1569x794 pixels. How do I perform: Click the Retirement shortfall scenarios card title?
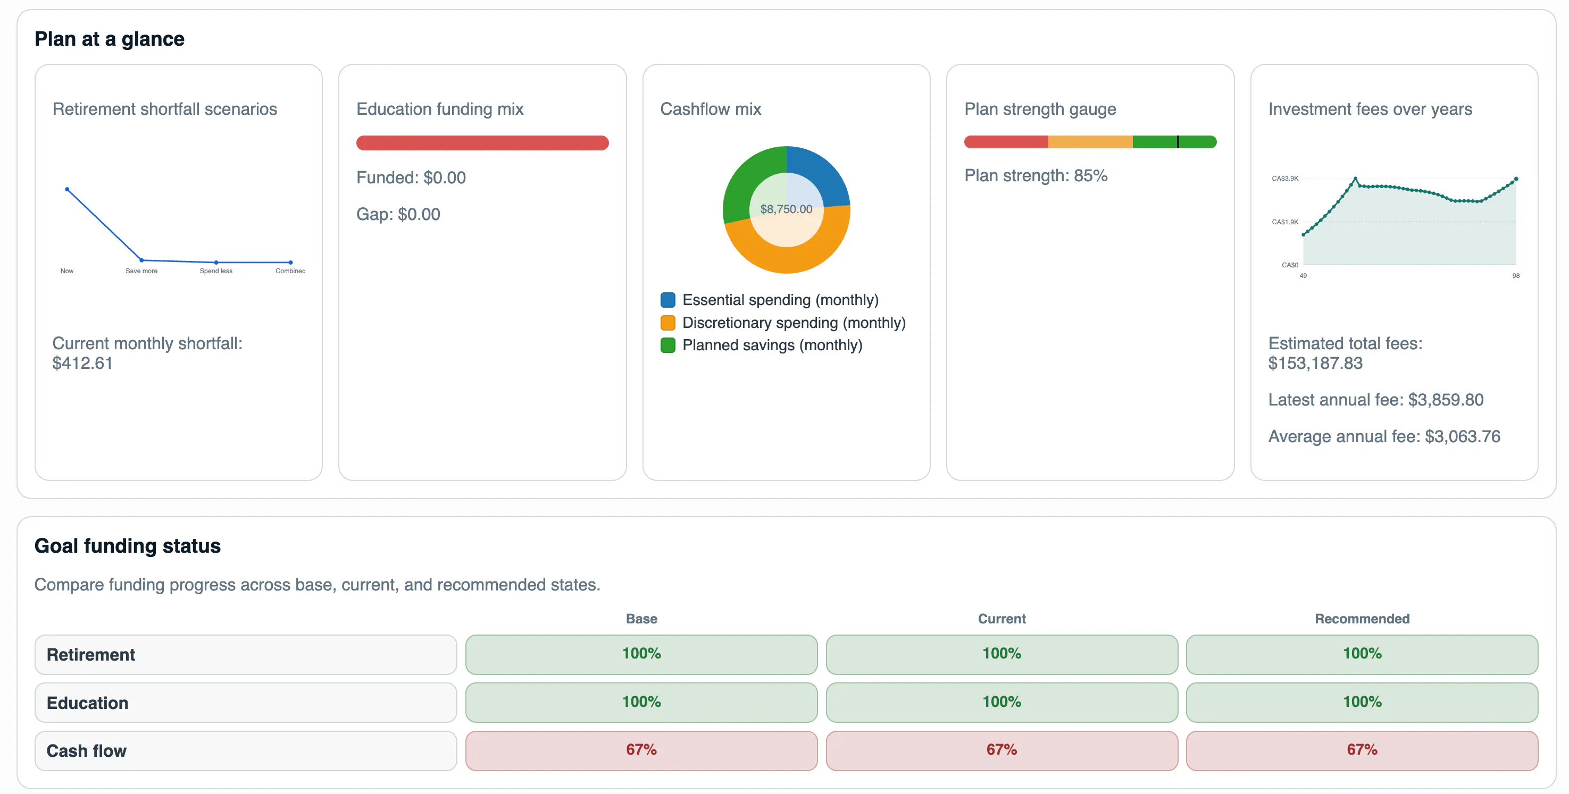pyautogui.click(x=164, y=109)
